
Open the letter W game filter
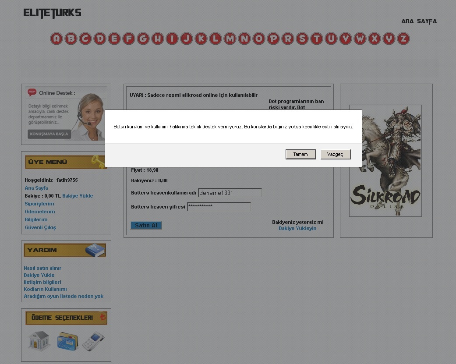click(x=360, y=39)
